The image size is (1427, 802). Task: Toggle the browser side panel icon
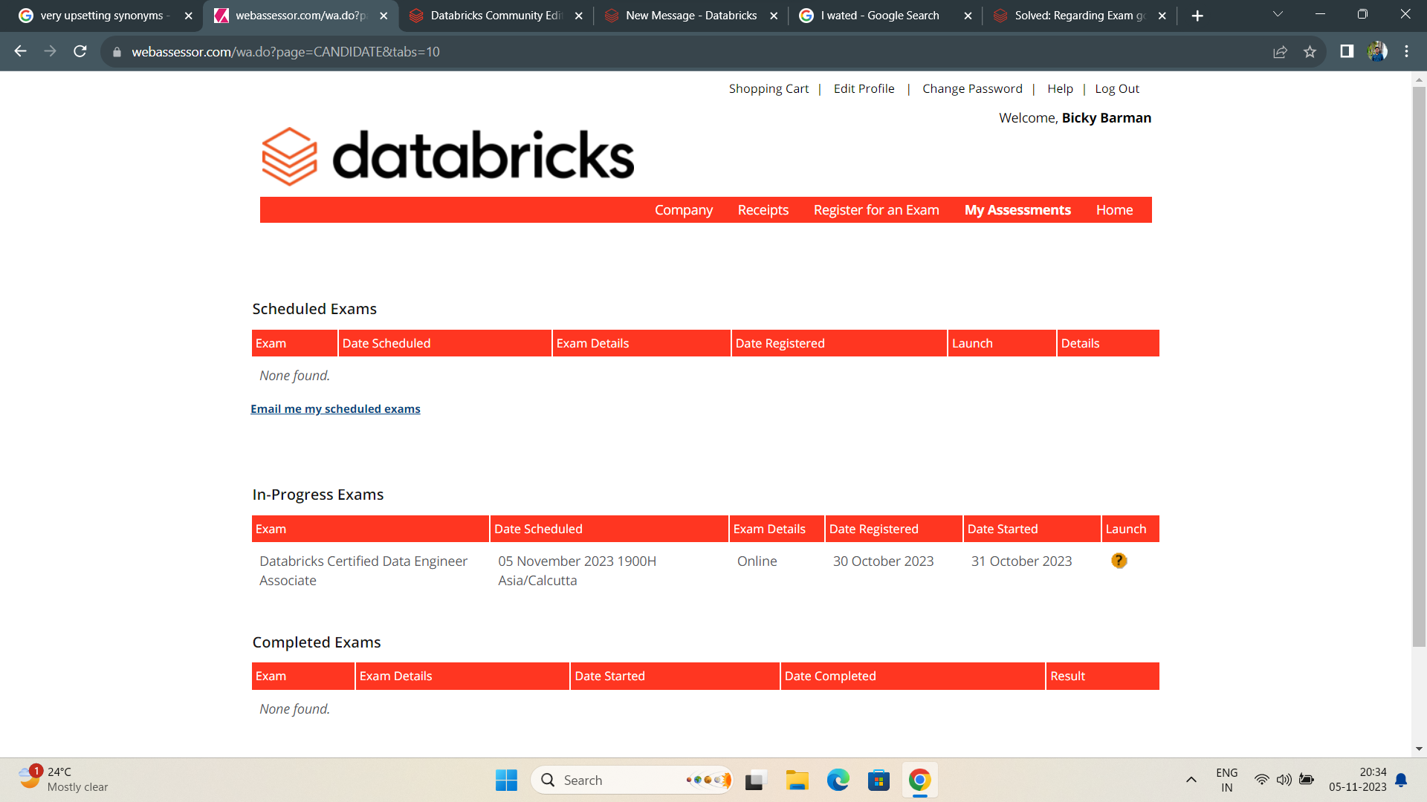[x=1347, y=51]
